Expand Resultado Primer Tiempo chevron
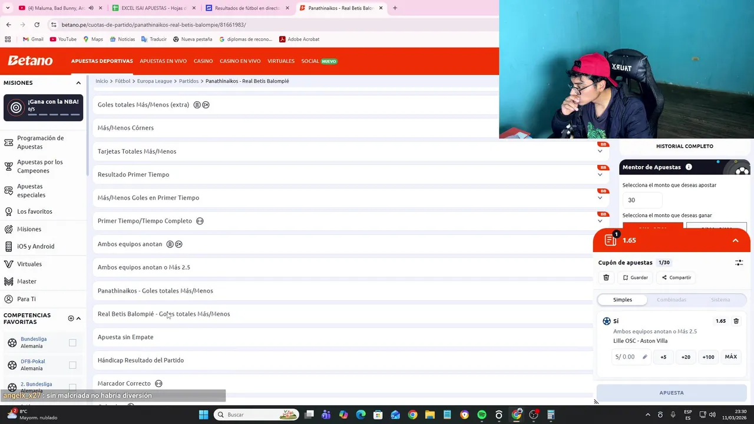The width and height of the screenshot is (754, 424). 600,174
